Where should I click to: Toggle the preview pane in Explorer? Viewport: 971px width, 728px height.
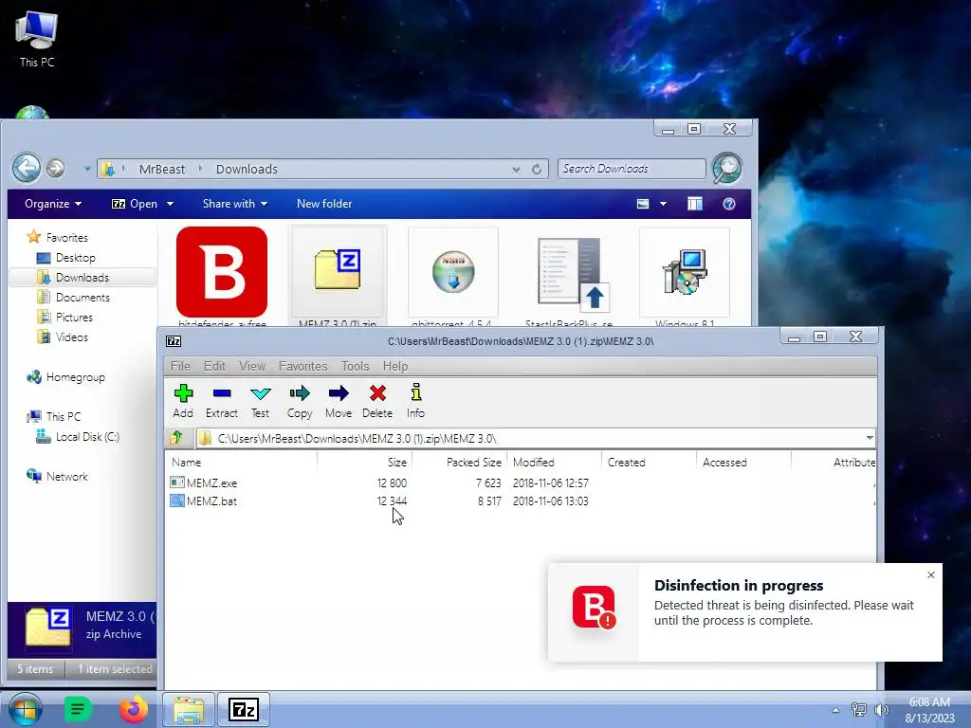[x=695, y=204]
